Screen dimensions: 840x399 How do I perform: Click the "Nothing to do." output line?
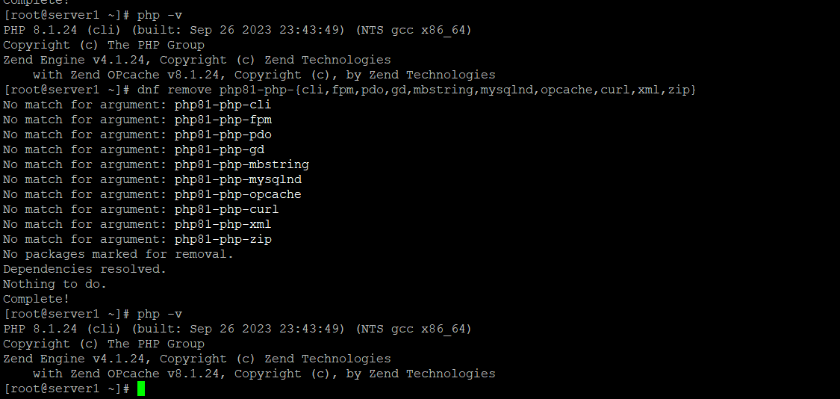click(x=55, y=284)
